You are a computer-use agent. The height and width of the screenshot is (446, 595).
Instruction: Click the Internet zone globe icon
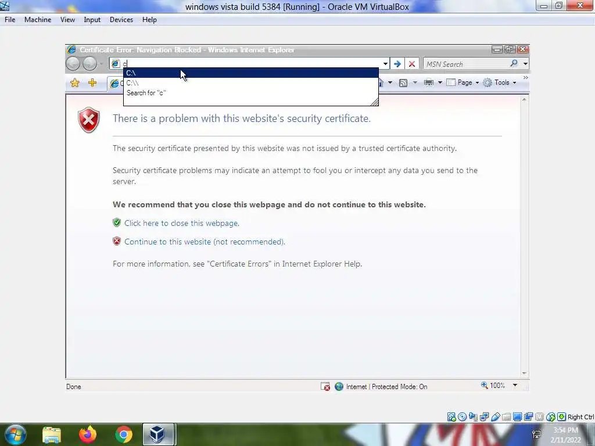[x=339, y=386]
